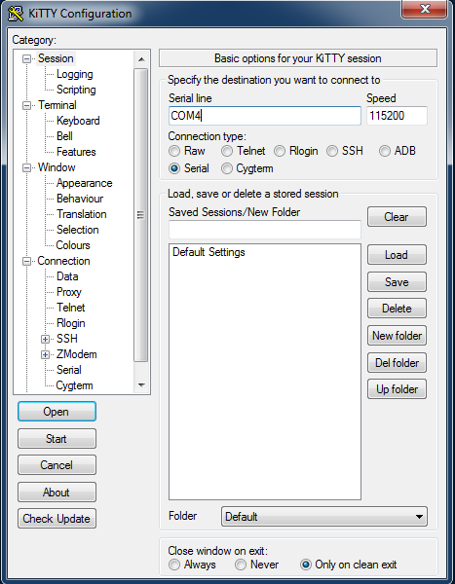This screenshot has height=584, width=455.
Task: Click the Up folder button
Action: click(397, 389)
